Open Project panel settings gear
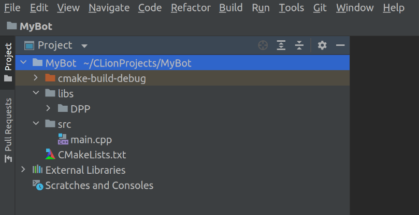This screenshot has width=419, height=215. 322,45
